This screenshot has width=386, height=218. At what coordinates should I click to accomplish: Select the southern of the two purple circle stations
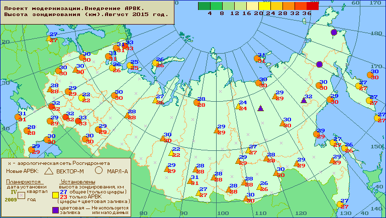tap(319, 64)
